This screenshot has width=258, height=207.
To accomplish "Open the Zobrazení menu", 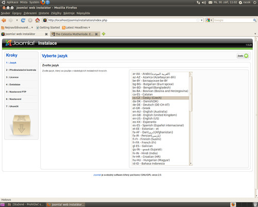I will [30, 13].
